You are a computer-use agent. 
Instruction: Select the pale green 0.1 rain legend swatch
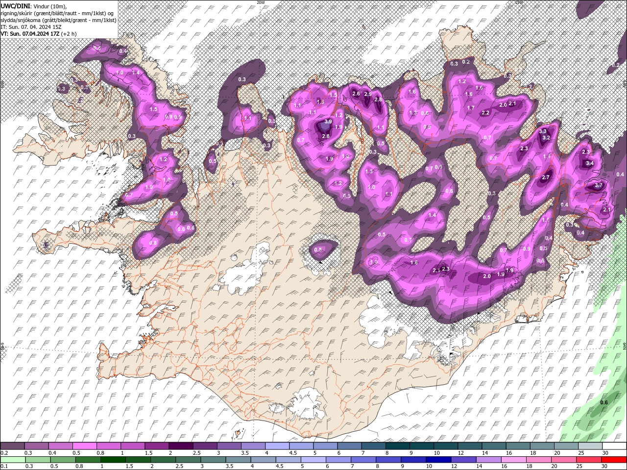pos(13,460)
